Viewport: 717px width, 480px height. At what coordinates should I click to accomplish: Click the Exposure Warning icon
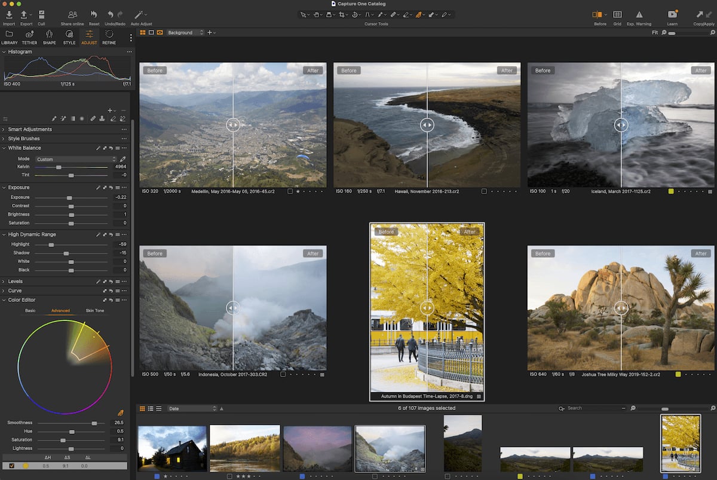point(639,13)
